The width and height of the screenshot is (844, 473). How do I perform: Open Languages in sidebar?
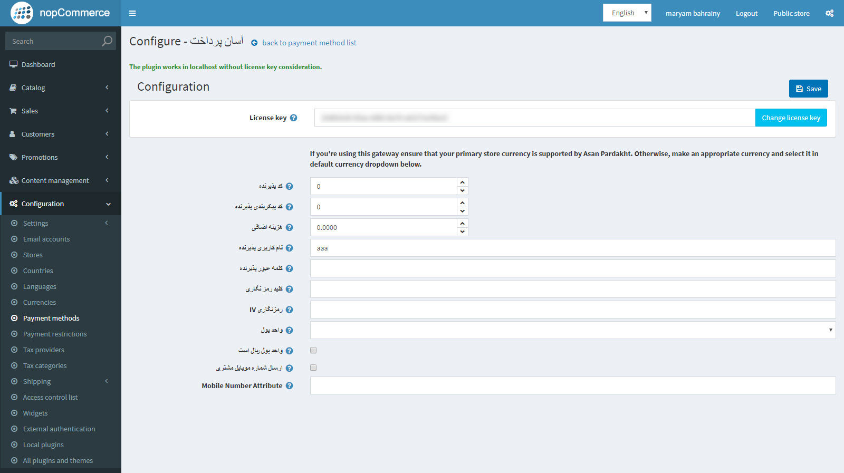(x=40, y=286)
